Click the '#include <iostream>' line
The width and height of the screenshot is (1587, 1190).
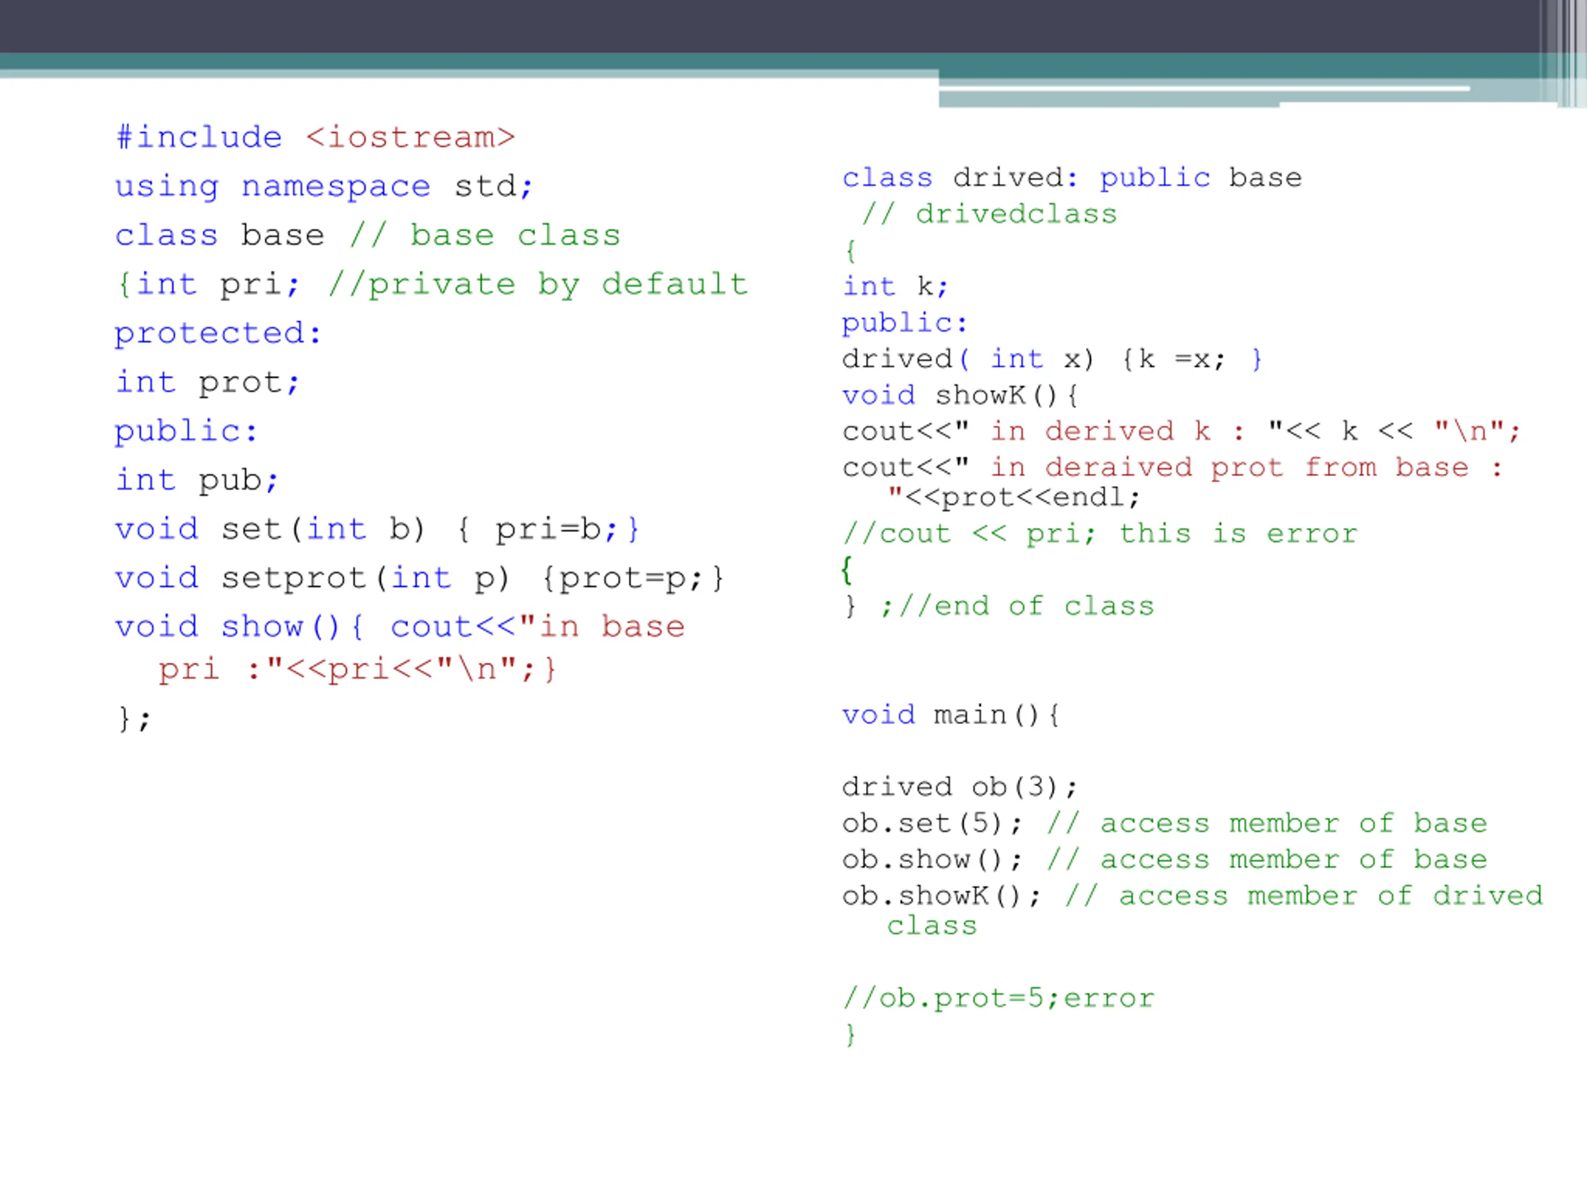(316, 137)
